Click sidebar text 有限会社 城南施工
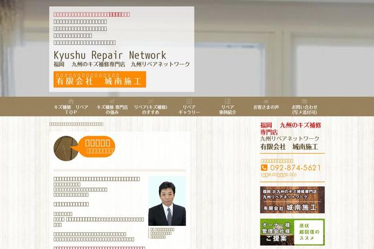 (x=289, y=147)
